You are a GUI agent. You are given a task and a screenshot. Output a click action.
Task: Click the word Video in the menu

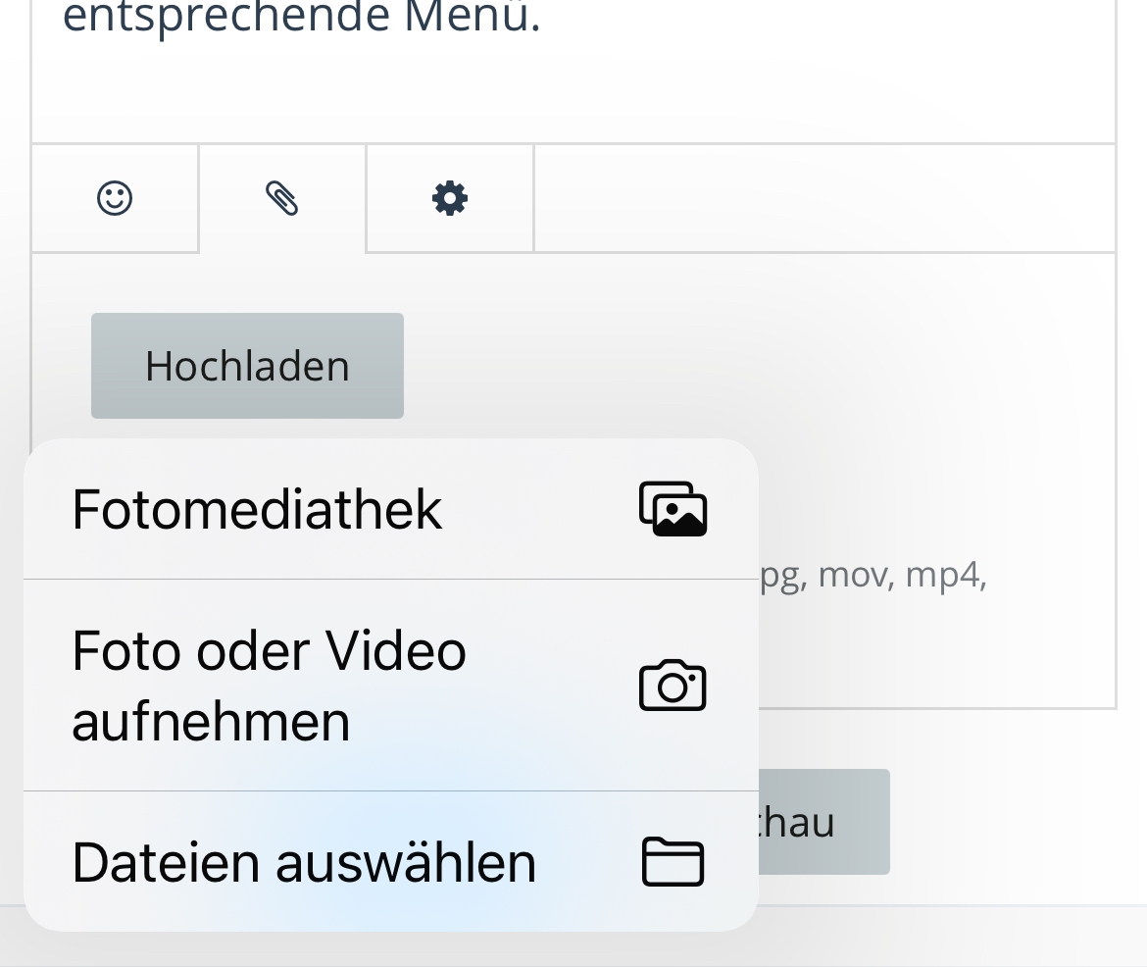(395, 649)
